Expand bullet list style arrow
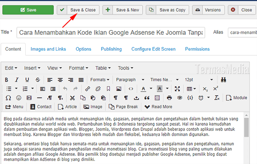257x164 pixels. point(16,88)
